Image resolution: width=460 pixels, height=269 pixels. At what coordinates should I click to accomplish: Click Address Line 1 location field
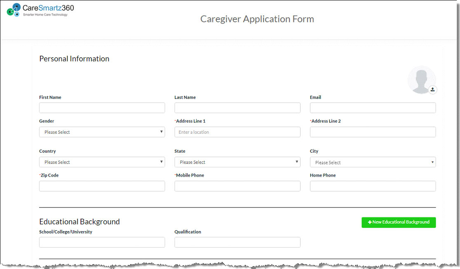click(237, 132)
